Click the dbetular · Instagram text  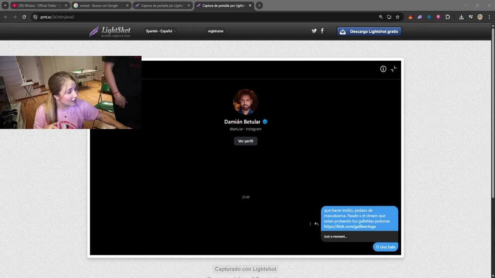[x=246, y=129]
